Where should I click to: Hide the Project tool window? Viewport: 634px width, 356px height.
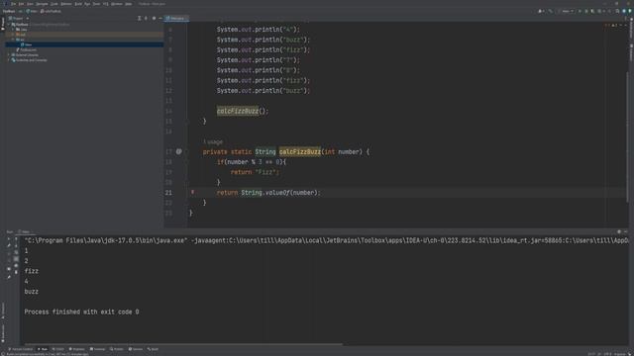point(160,18)
